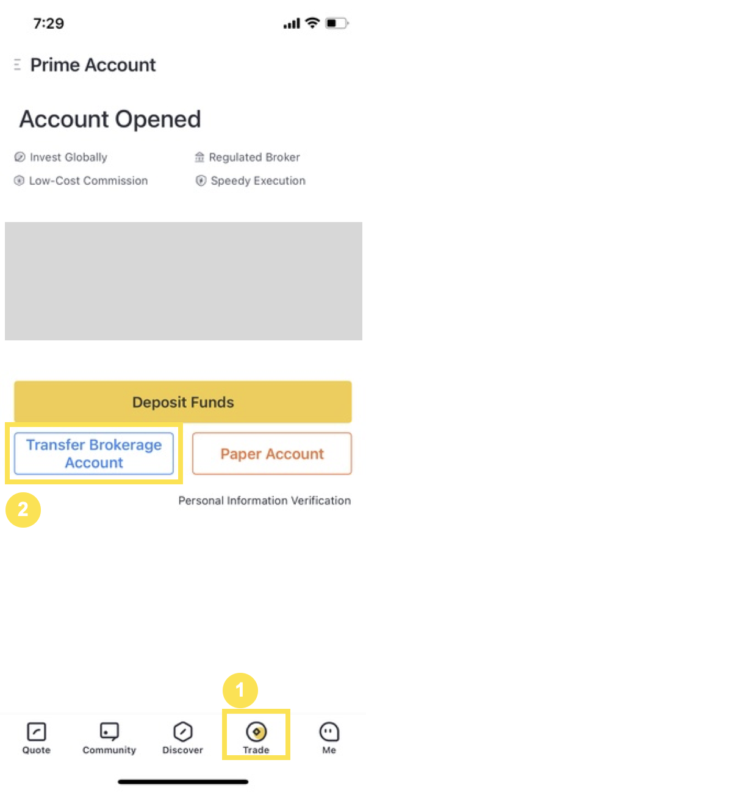The image size is (732, 793).
Task: Click the Deposit Funds button
Action: (x=183, y=402)
